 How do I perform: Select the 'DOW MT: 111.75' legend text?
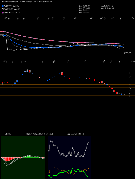click(12, 9)
